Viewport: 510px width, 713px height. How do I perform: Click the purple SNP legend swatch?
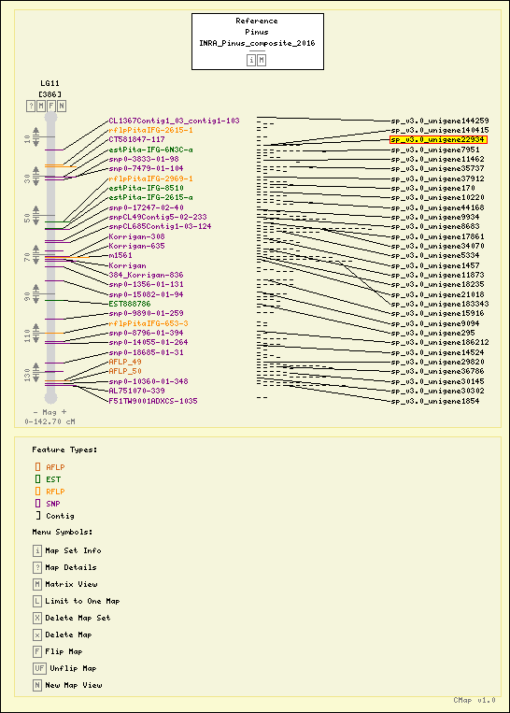pyautogui.click(x=37, y=504)
